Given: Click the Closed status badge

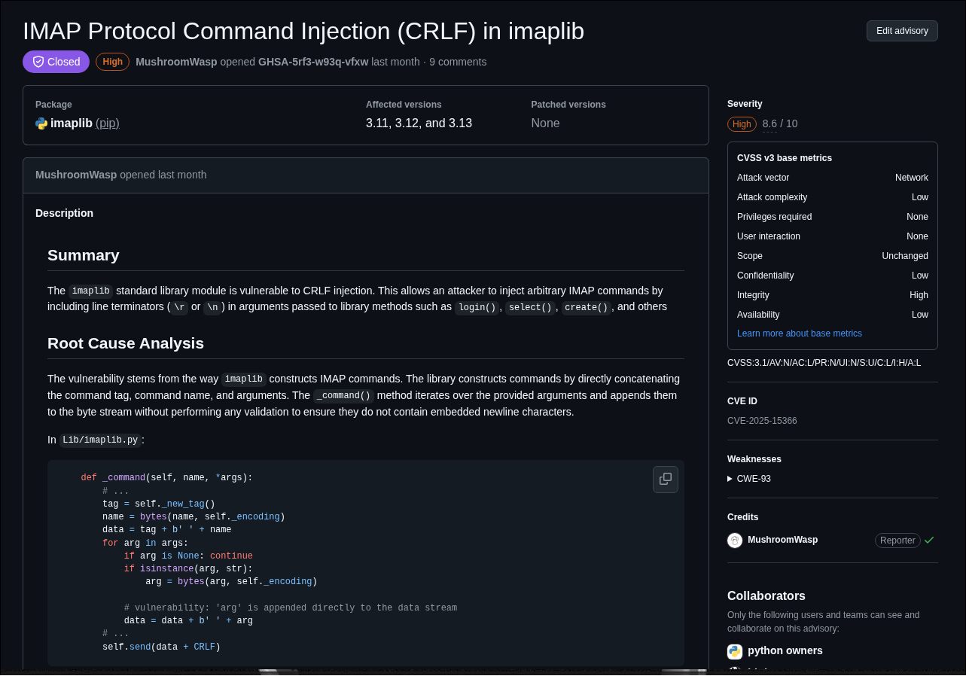Looking at the screenshot, I should coord(56,62).
